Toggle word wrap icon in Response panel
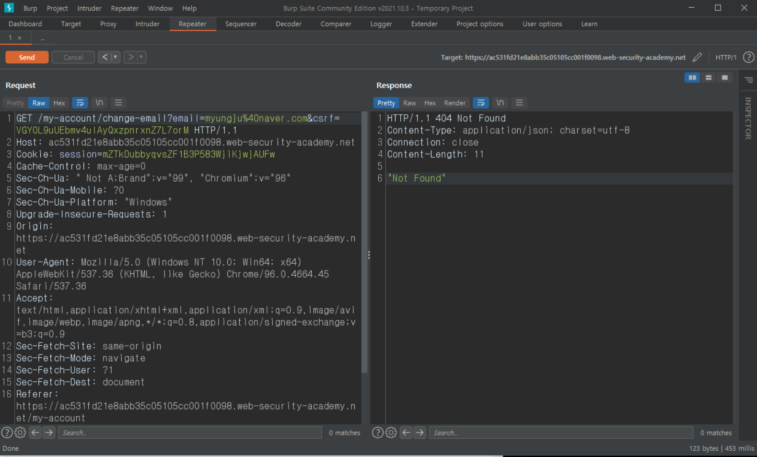Image resolution: width=757 pixels, height=457 pixels. coord(481,103)
